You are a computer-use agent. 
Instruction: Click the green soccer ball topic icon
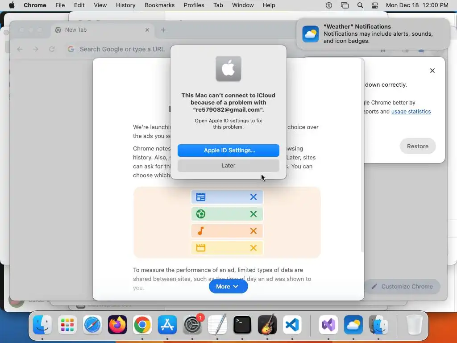[x=200, y=214]
